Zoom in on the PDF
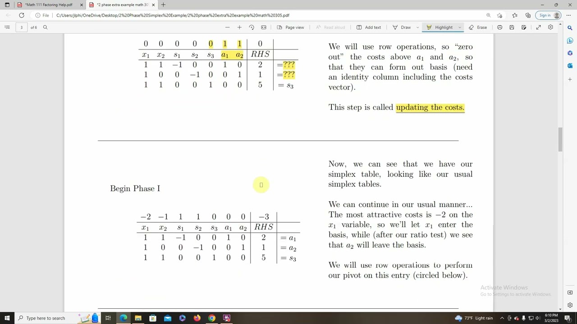Image resolution: width=577 pixels, height=324 pixels. pos(239,27)
